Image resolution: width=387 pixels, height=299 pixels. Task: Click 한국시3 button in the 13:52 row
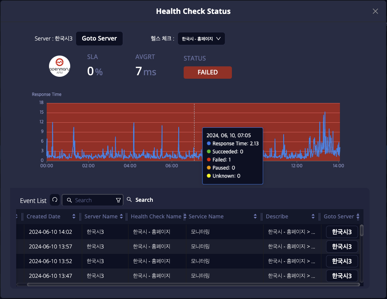click(342, 261)
